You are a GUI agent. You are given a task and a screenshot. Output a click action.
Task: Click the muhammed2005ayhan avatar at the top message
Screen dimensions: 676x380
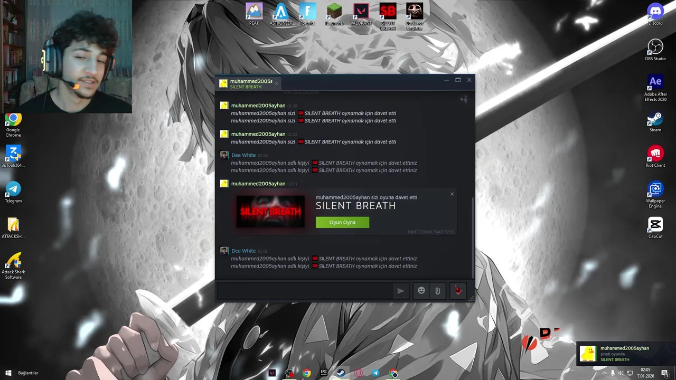224,106
